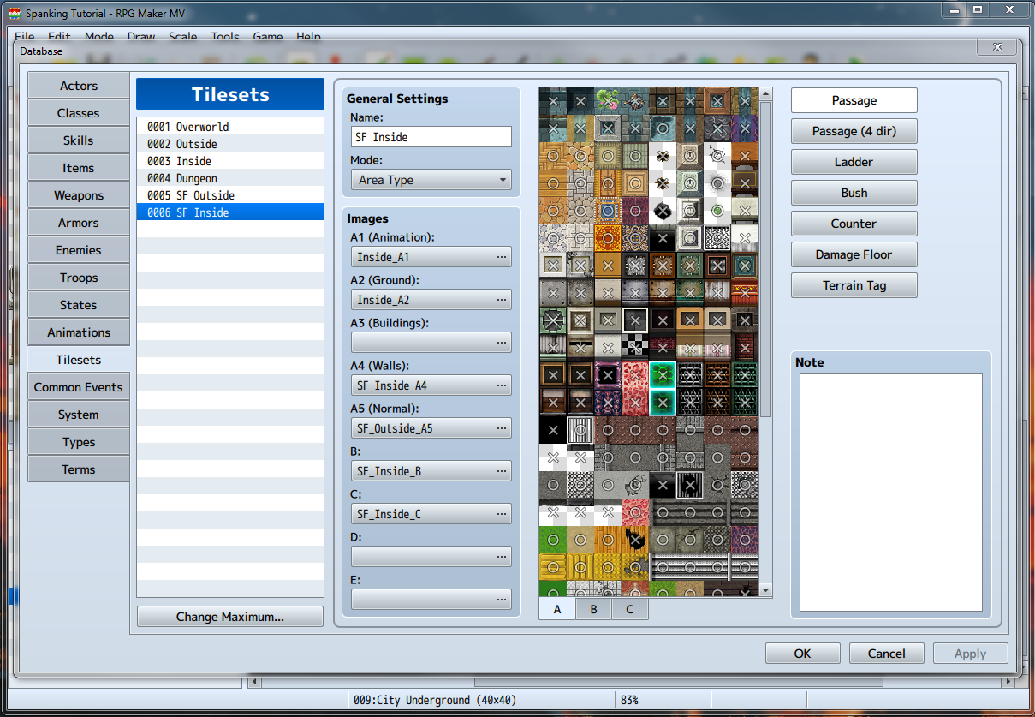Click tile palette scrollbar down arrow
Screen dimensions: 1035x717
coord(766,590)
